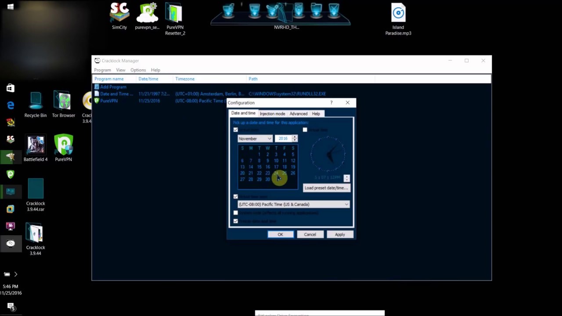Click Load preset date/time... button

coord(326,188)
